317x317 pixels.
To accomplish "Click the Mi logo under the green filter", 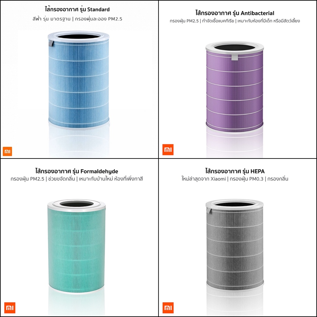I will pos(10,308).
